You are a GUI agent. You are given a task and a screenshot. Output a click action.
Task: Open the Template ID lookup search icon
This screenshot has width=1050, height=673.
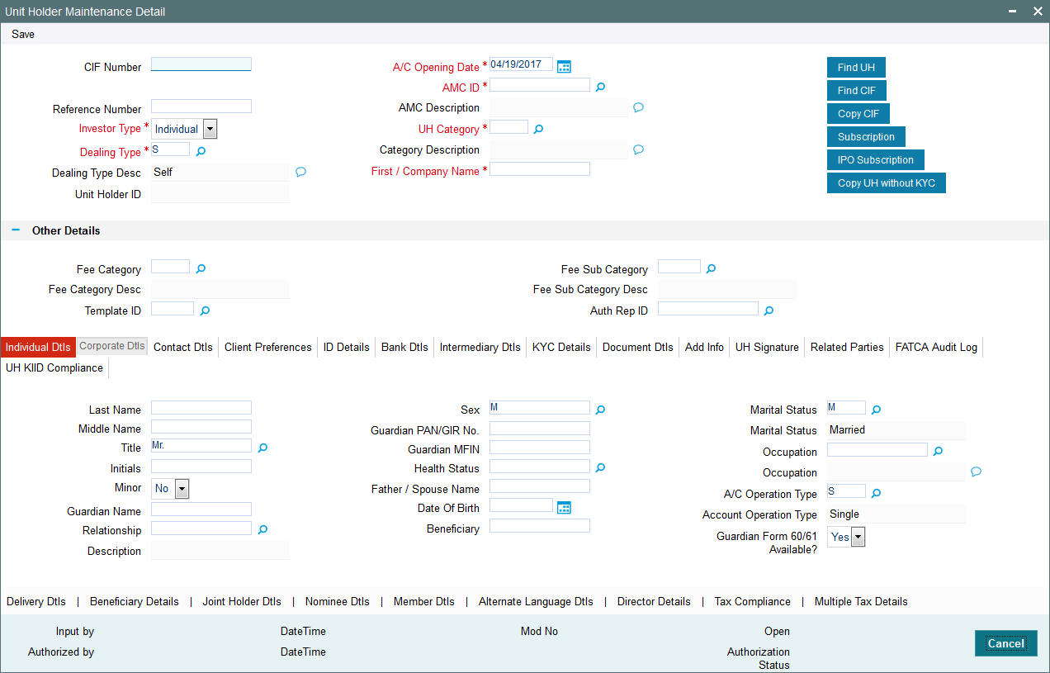[x=205, y=310]
